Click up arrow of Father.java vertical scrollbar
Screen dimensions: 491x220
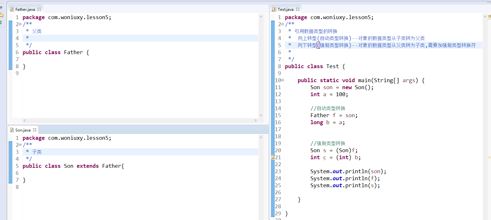tap(261, 17)
